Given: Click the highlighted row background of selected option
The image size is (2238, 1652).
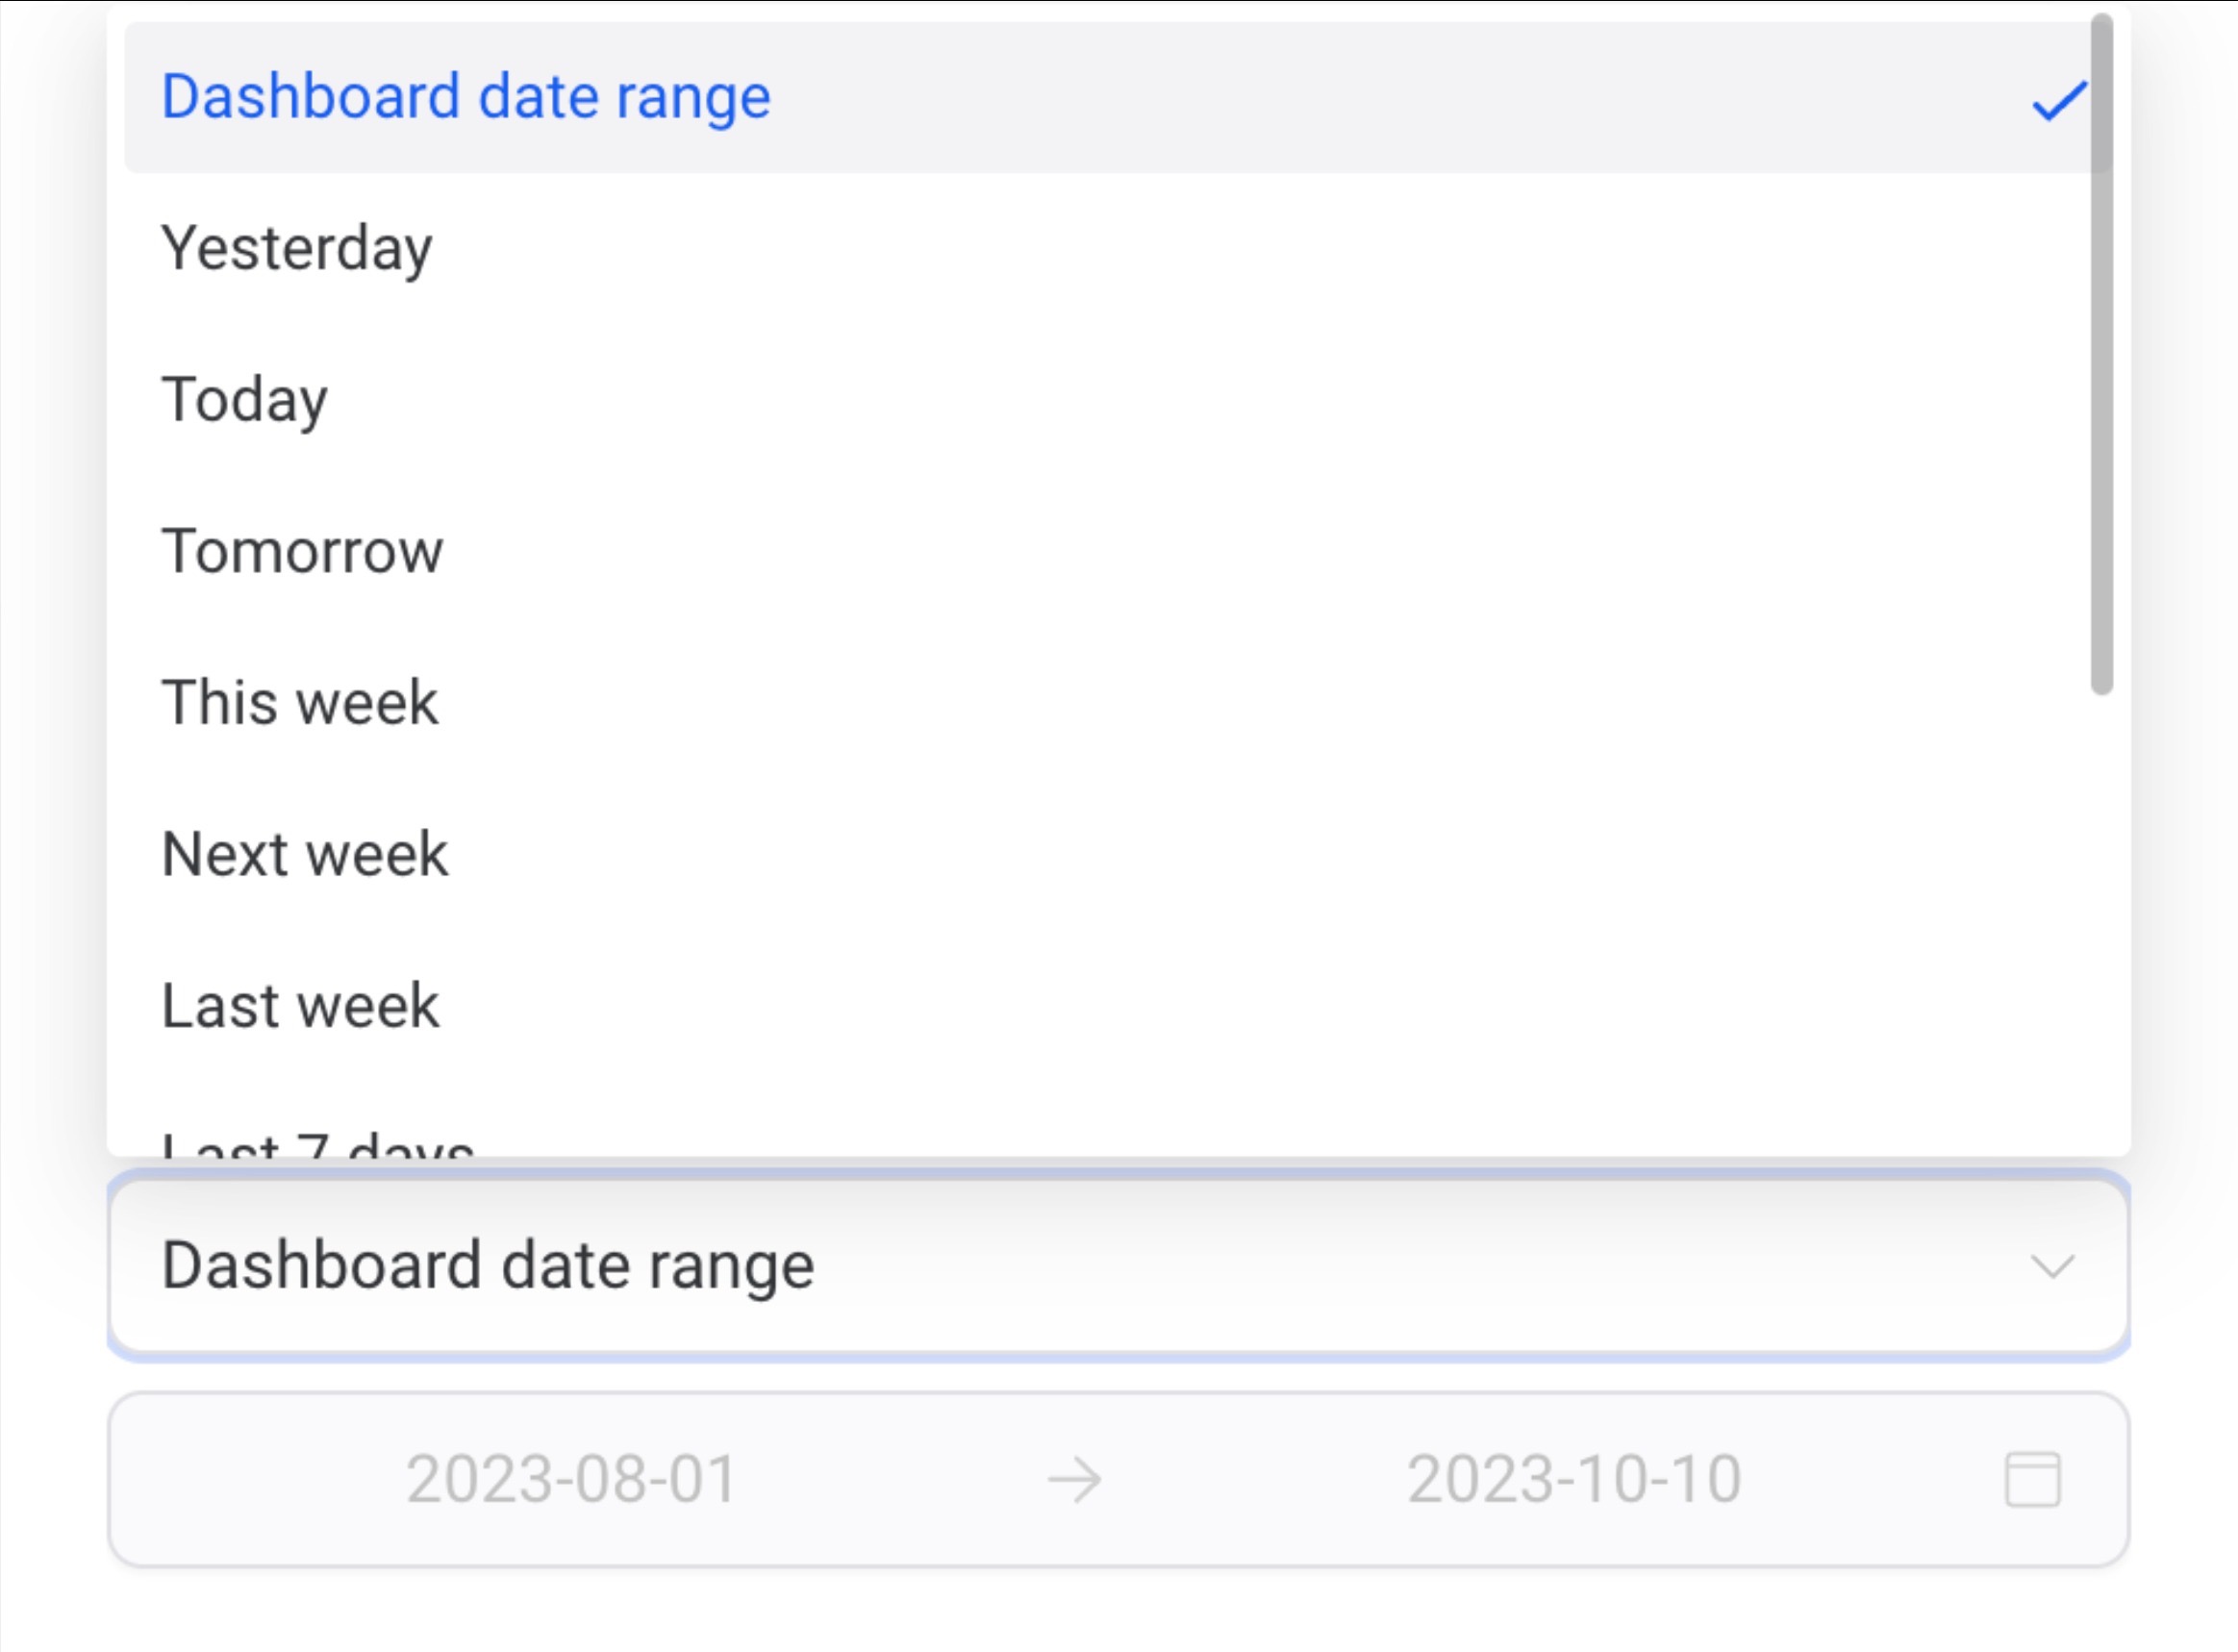Looking at the screenshot, I should 1300,97.
